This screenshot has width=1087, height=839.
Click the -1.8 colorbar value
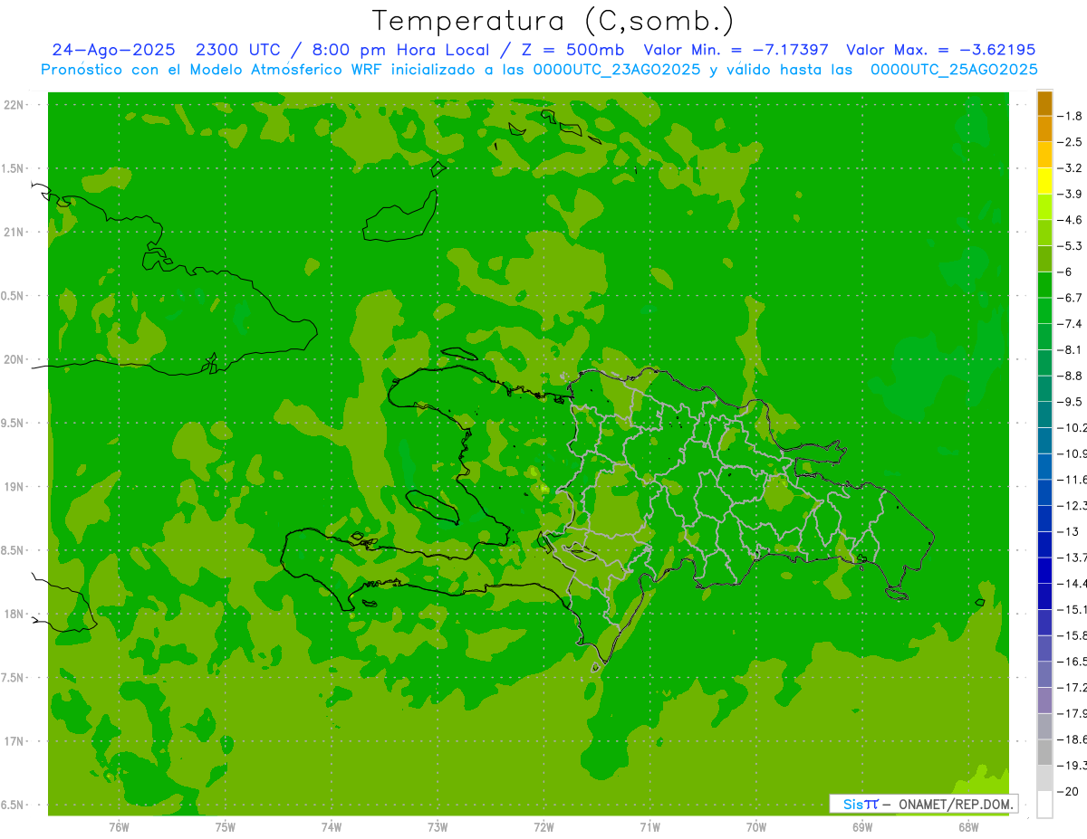(x=1070, y=116)
